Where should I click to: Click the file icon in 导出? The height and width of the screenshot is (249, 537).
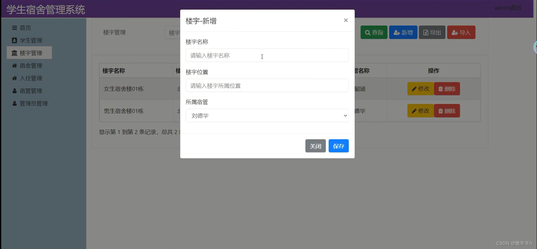pos(426,33)
